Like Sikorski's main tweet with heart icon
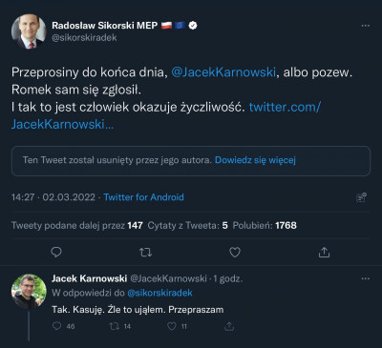Image resolution: width=382 pixels, height=348 pixels. point(235,253)
